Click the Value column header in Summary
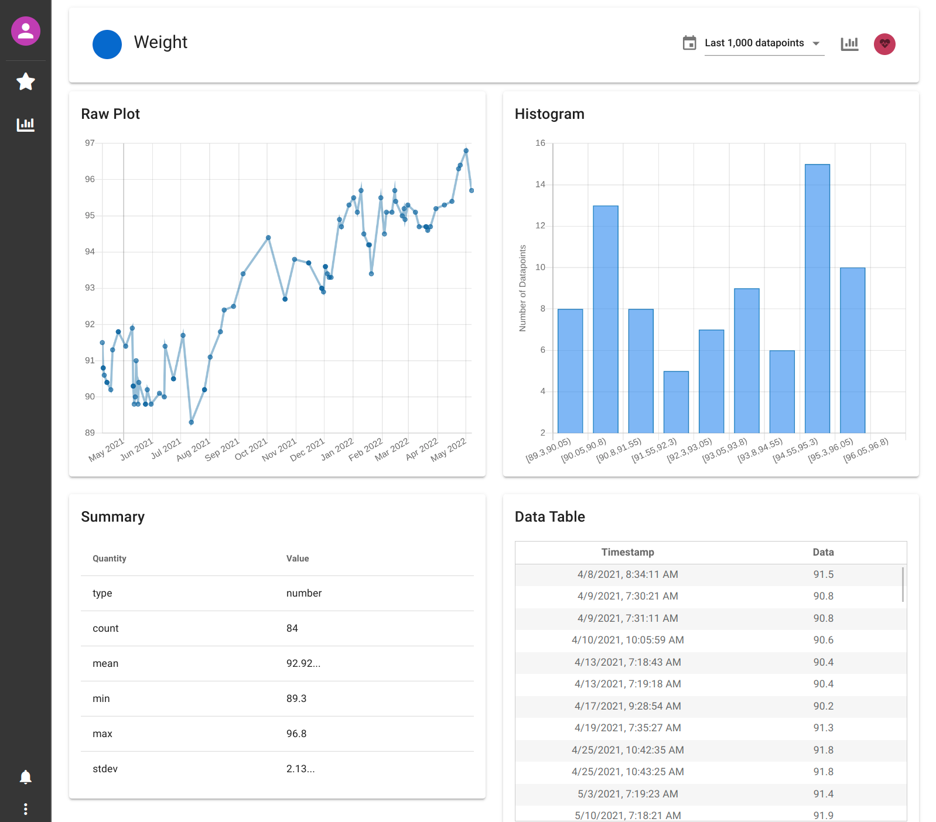Viewport: 936px width, 822px height. (298, 559)
